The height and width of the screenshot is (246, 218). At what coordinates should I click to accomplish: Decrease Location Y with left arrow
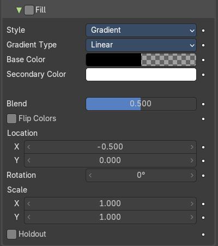click(x=29, y=160)
